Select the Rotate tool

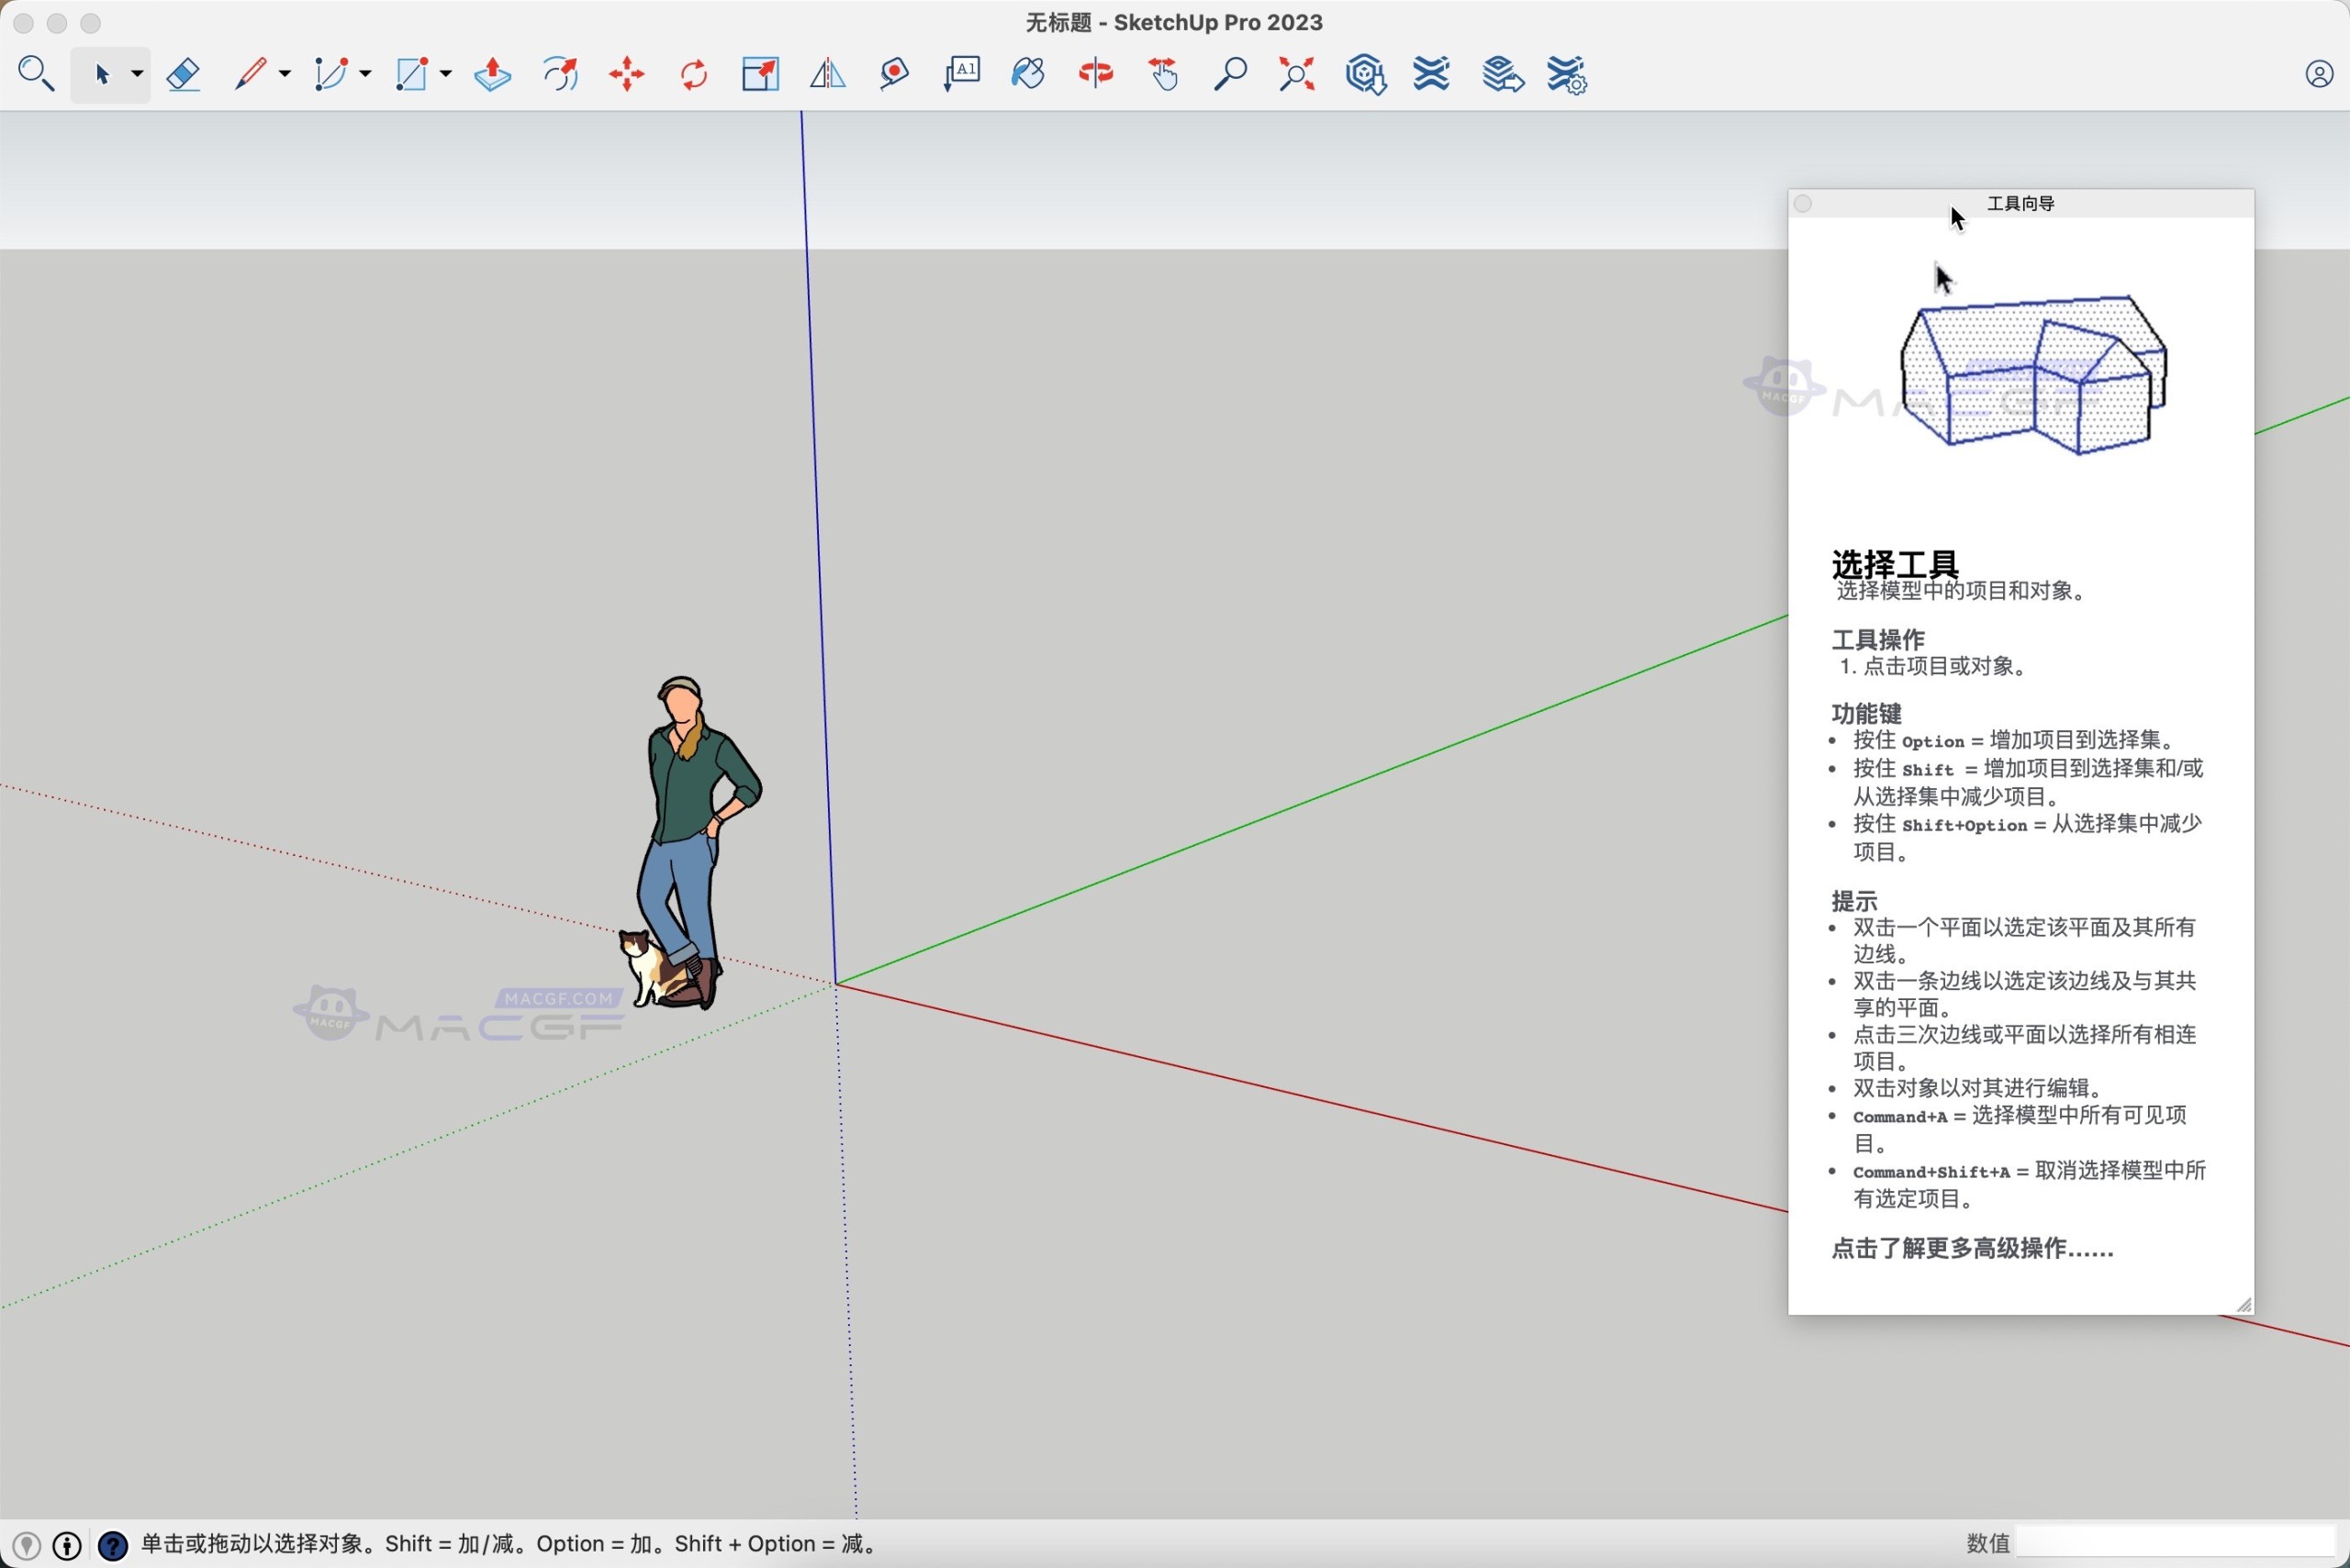pyautogui.click(x=693, y=74)
